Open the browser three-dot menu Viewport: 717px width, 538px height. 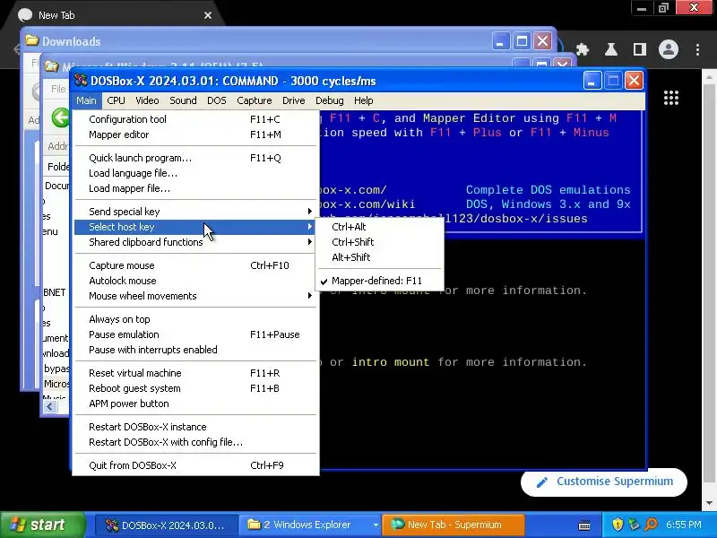pyautogui.click(x=698, y=49)
